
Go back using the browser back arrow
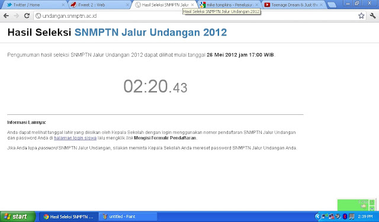(6, 16)
